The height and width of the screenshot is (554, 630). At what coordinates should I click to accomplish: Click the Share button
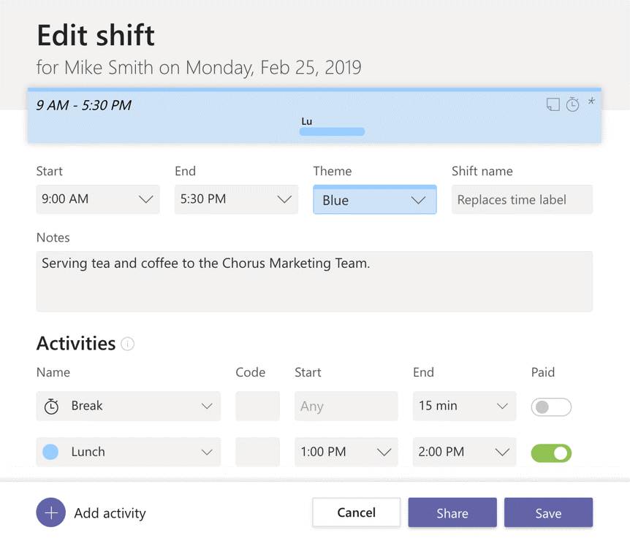[x=452, y=513]
